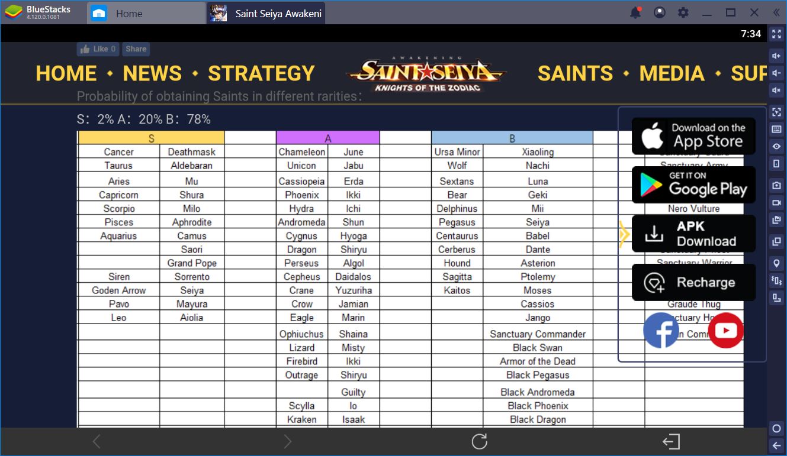787x456 pixels.
Task: Go forward with right chevron
Action: point(288,441)
